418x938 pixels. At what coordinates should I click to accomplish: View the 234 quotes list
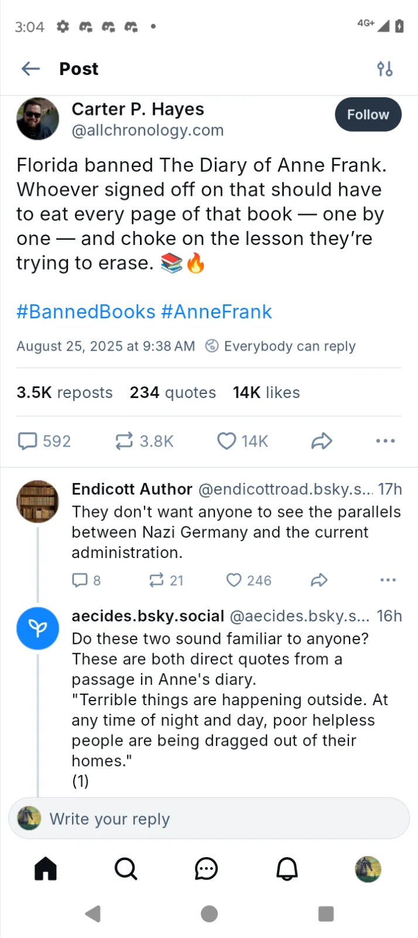tap(173, 393)
